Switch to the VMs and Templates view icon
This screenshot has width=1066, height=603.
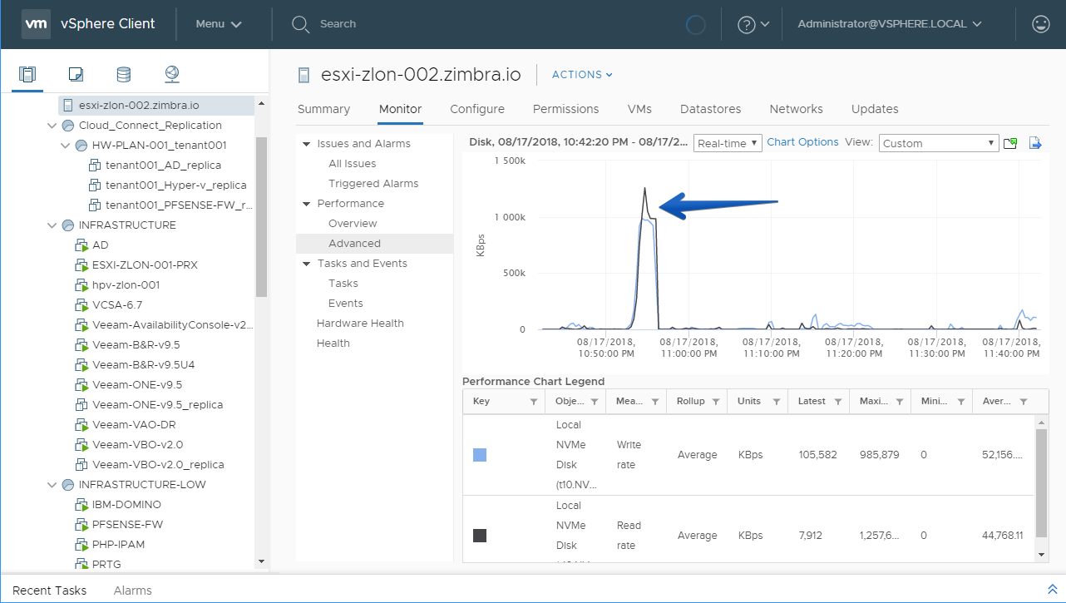point(76,74)
